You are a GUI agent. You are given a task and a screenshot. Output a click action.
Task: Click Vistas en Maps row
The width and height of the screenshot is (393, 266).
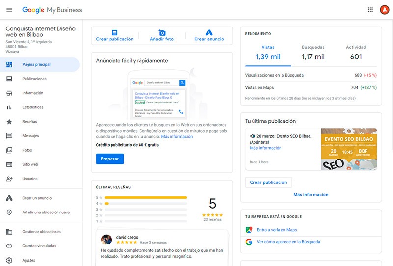[x=311, y=88]
